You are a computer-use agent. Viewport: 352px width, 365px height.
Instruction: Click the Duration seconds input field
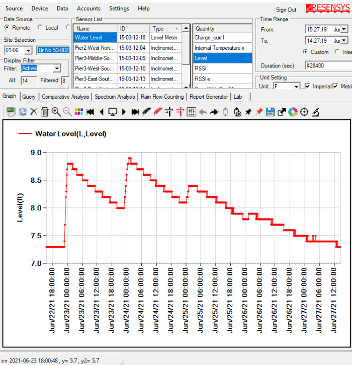point(328,66)
